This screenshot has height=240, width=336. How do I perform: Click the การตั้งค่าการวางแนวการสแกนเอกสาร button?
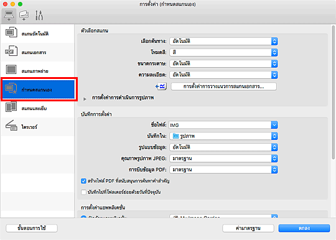tap(223, 86)
